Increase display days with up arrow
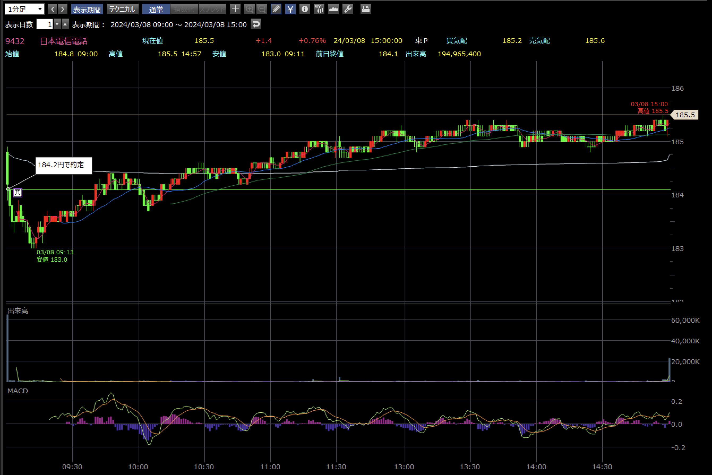The image size is (712, 475). (x=65, y=24)
